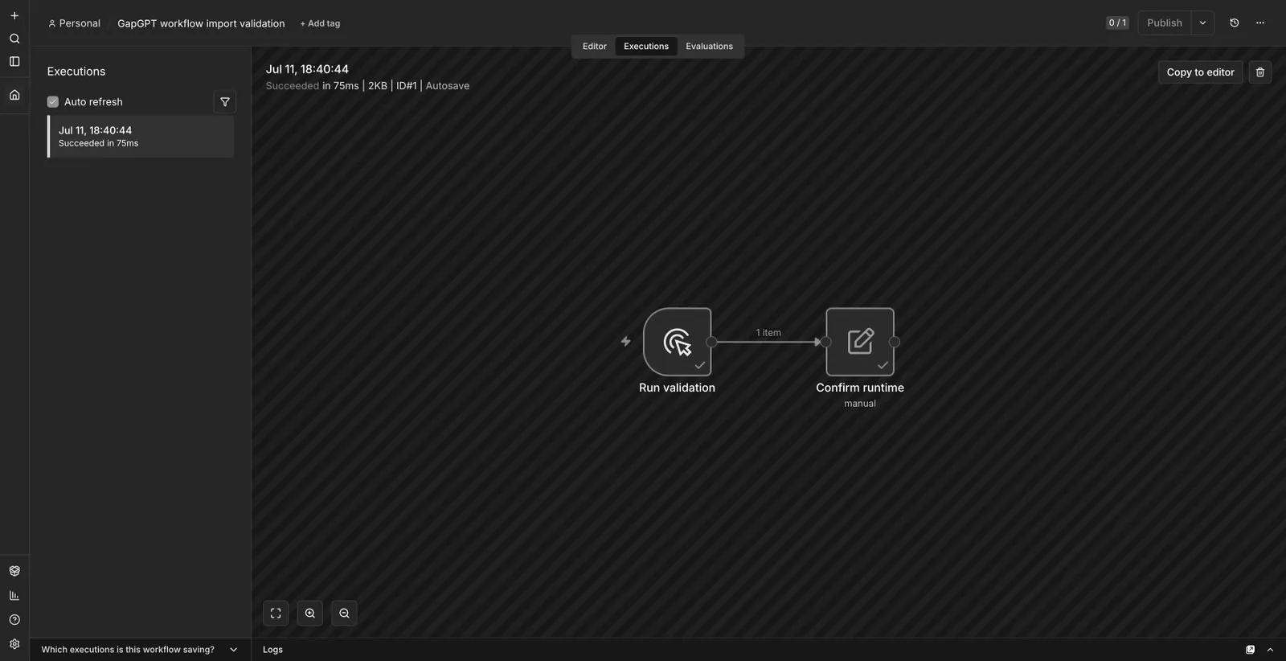Fit canvas view to screen
The image size is (1286, 661).
pos(276,614)
